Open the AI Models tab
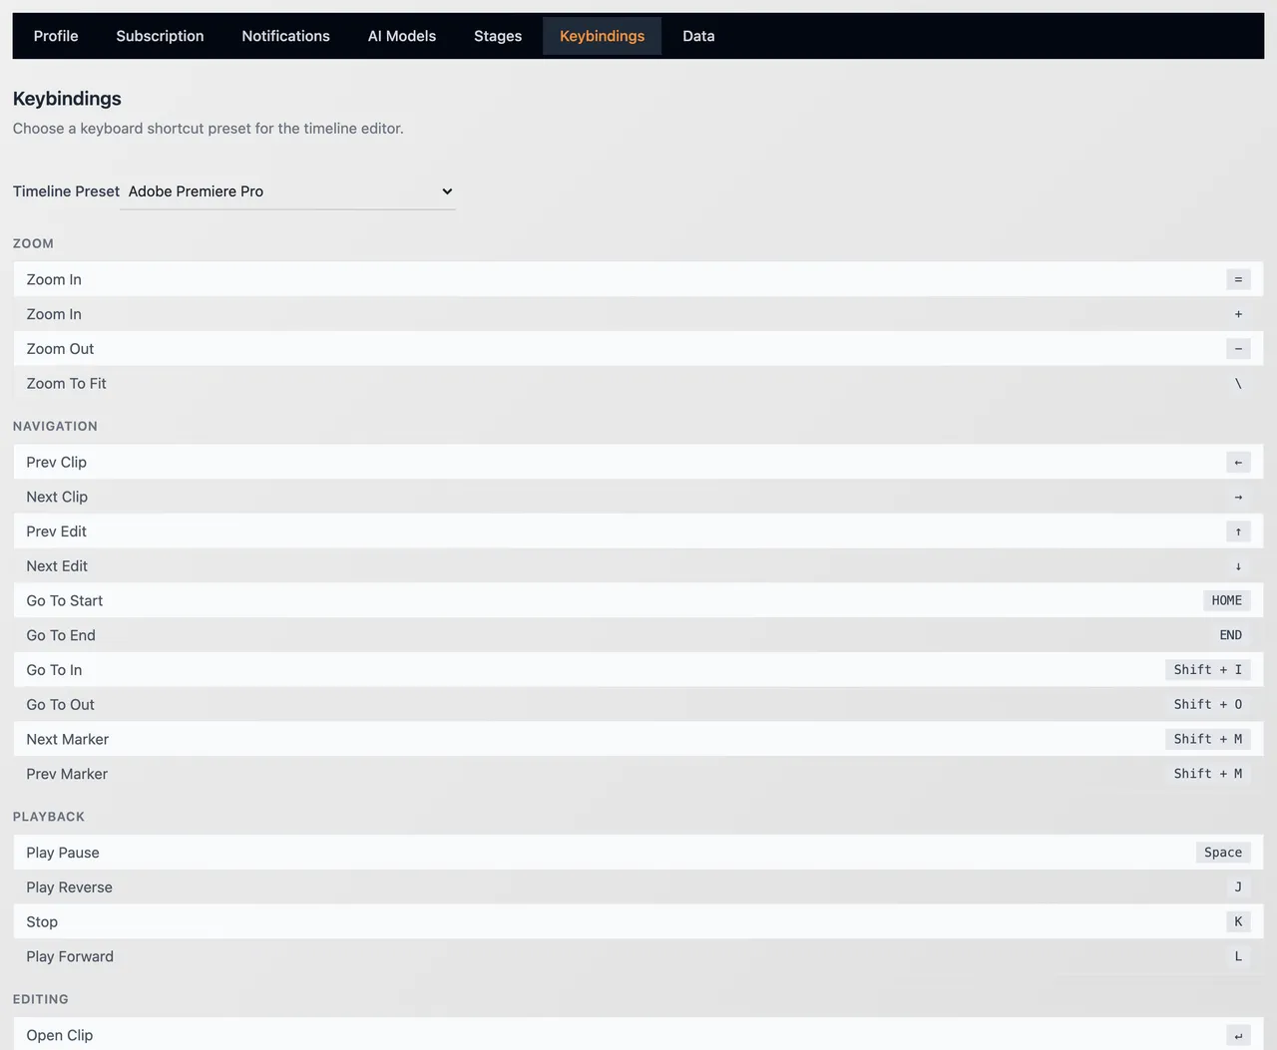1277x1050 pixels. 402,36
